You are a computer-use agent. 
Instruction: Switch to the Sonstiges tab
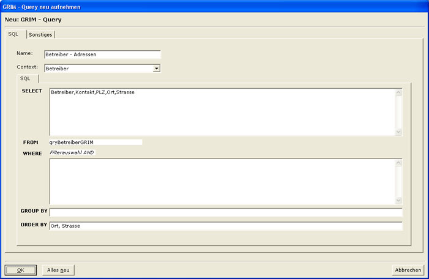coord(41,35)
